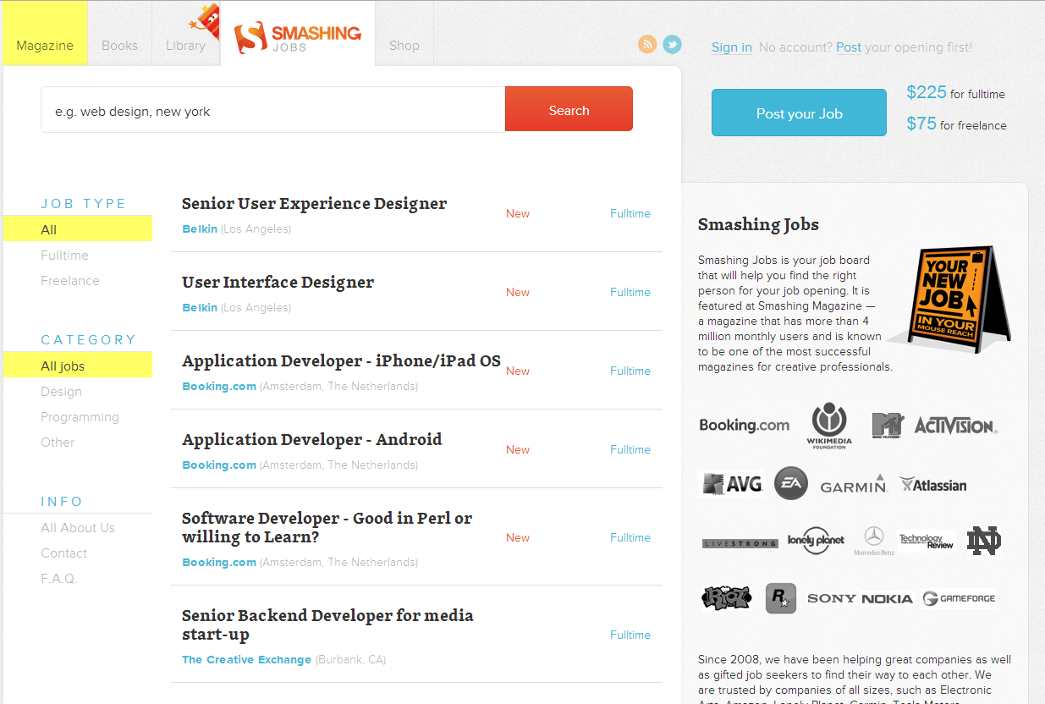This screenshot has height=704, width=1045.
Task: Open Software Developer Perl job listing
Action: 327,527
